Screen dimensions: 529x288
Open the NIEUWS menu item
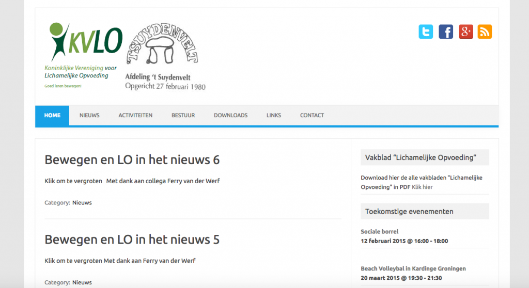[x=89, y=115]
